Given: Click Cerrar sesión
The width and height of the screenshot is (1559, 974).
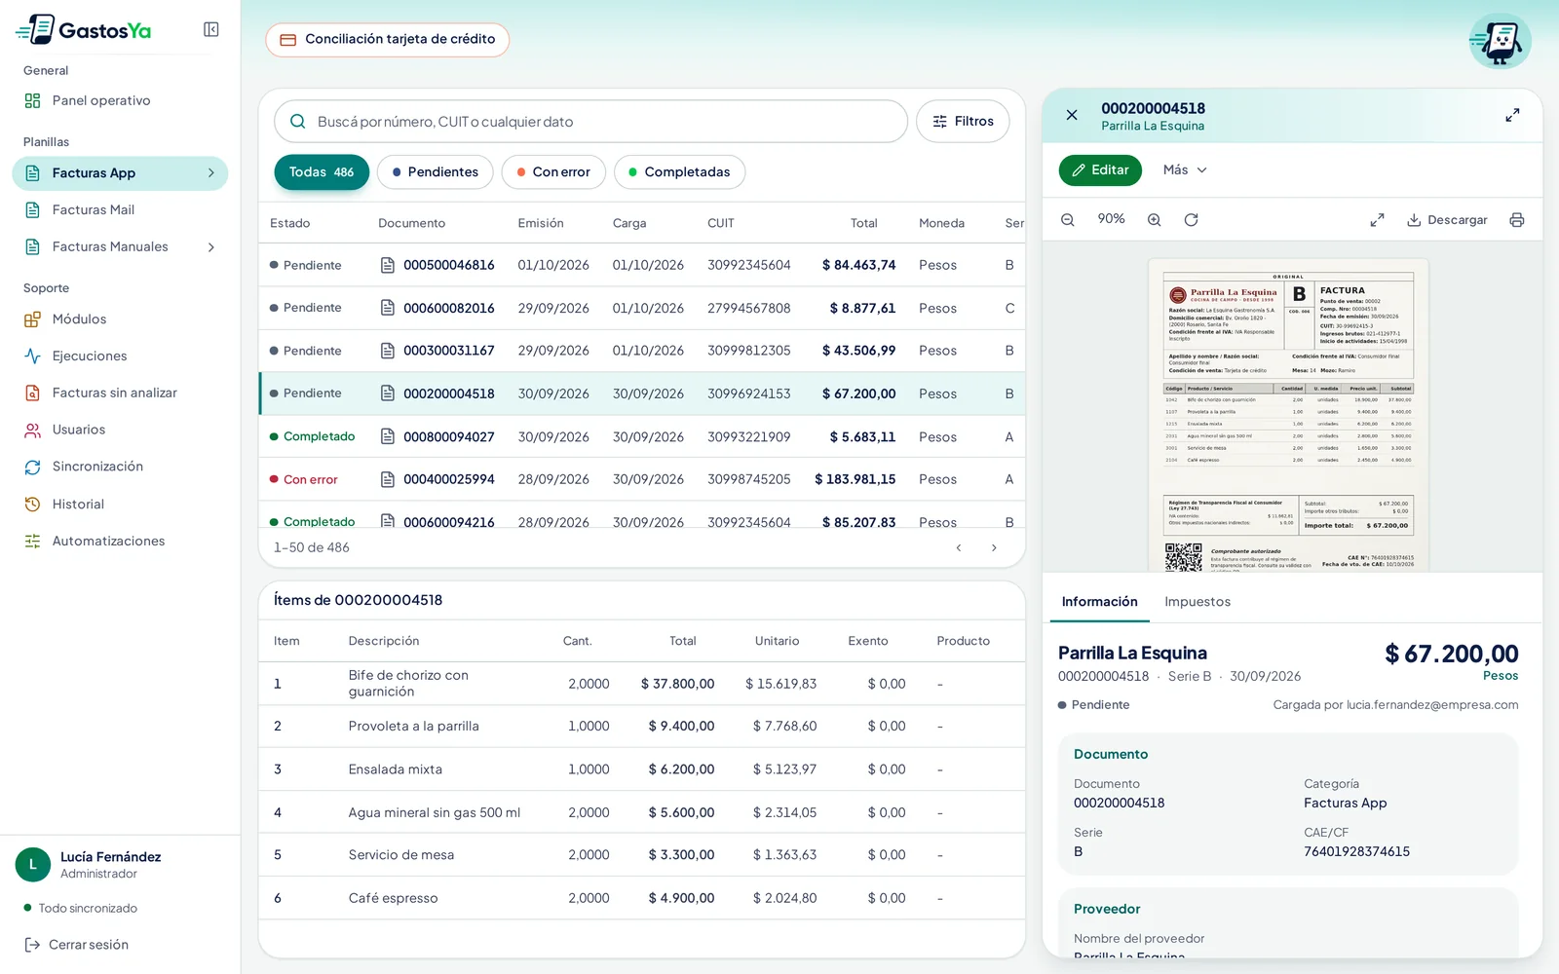Looking at the screenshot, I should [77, 945].
